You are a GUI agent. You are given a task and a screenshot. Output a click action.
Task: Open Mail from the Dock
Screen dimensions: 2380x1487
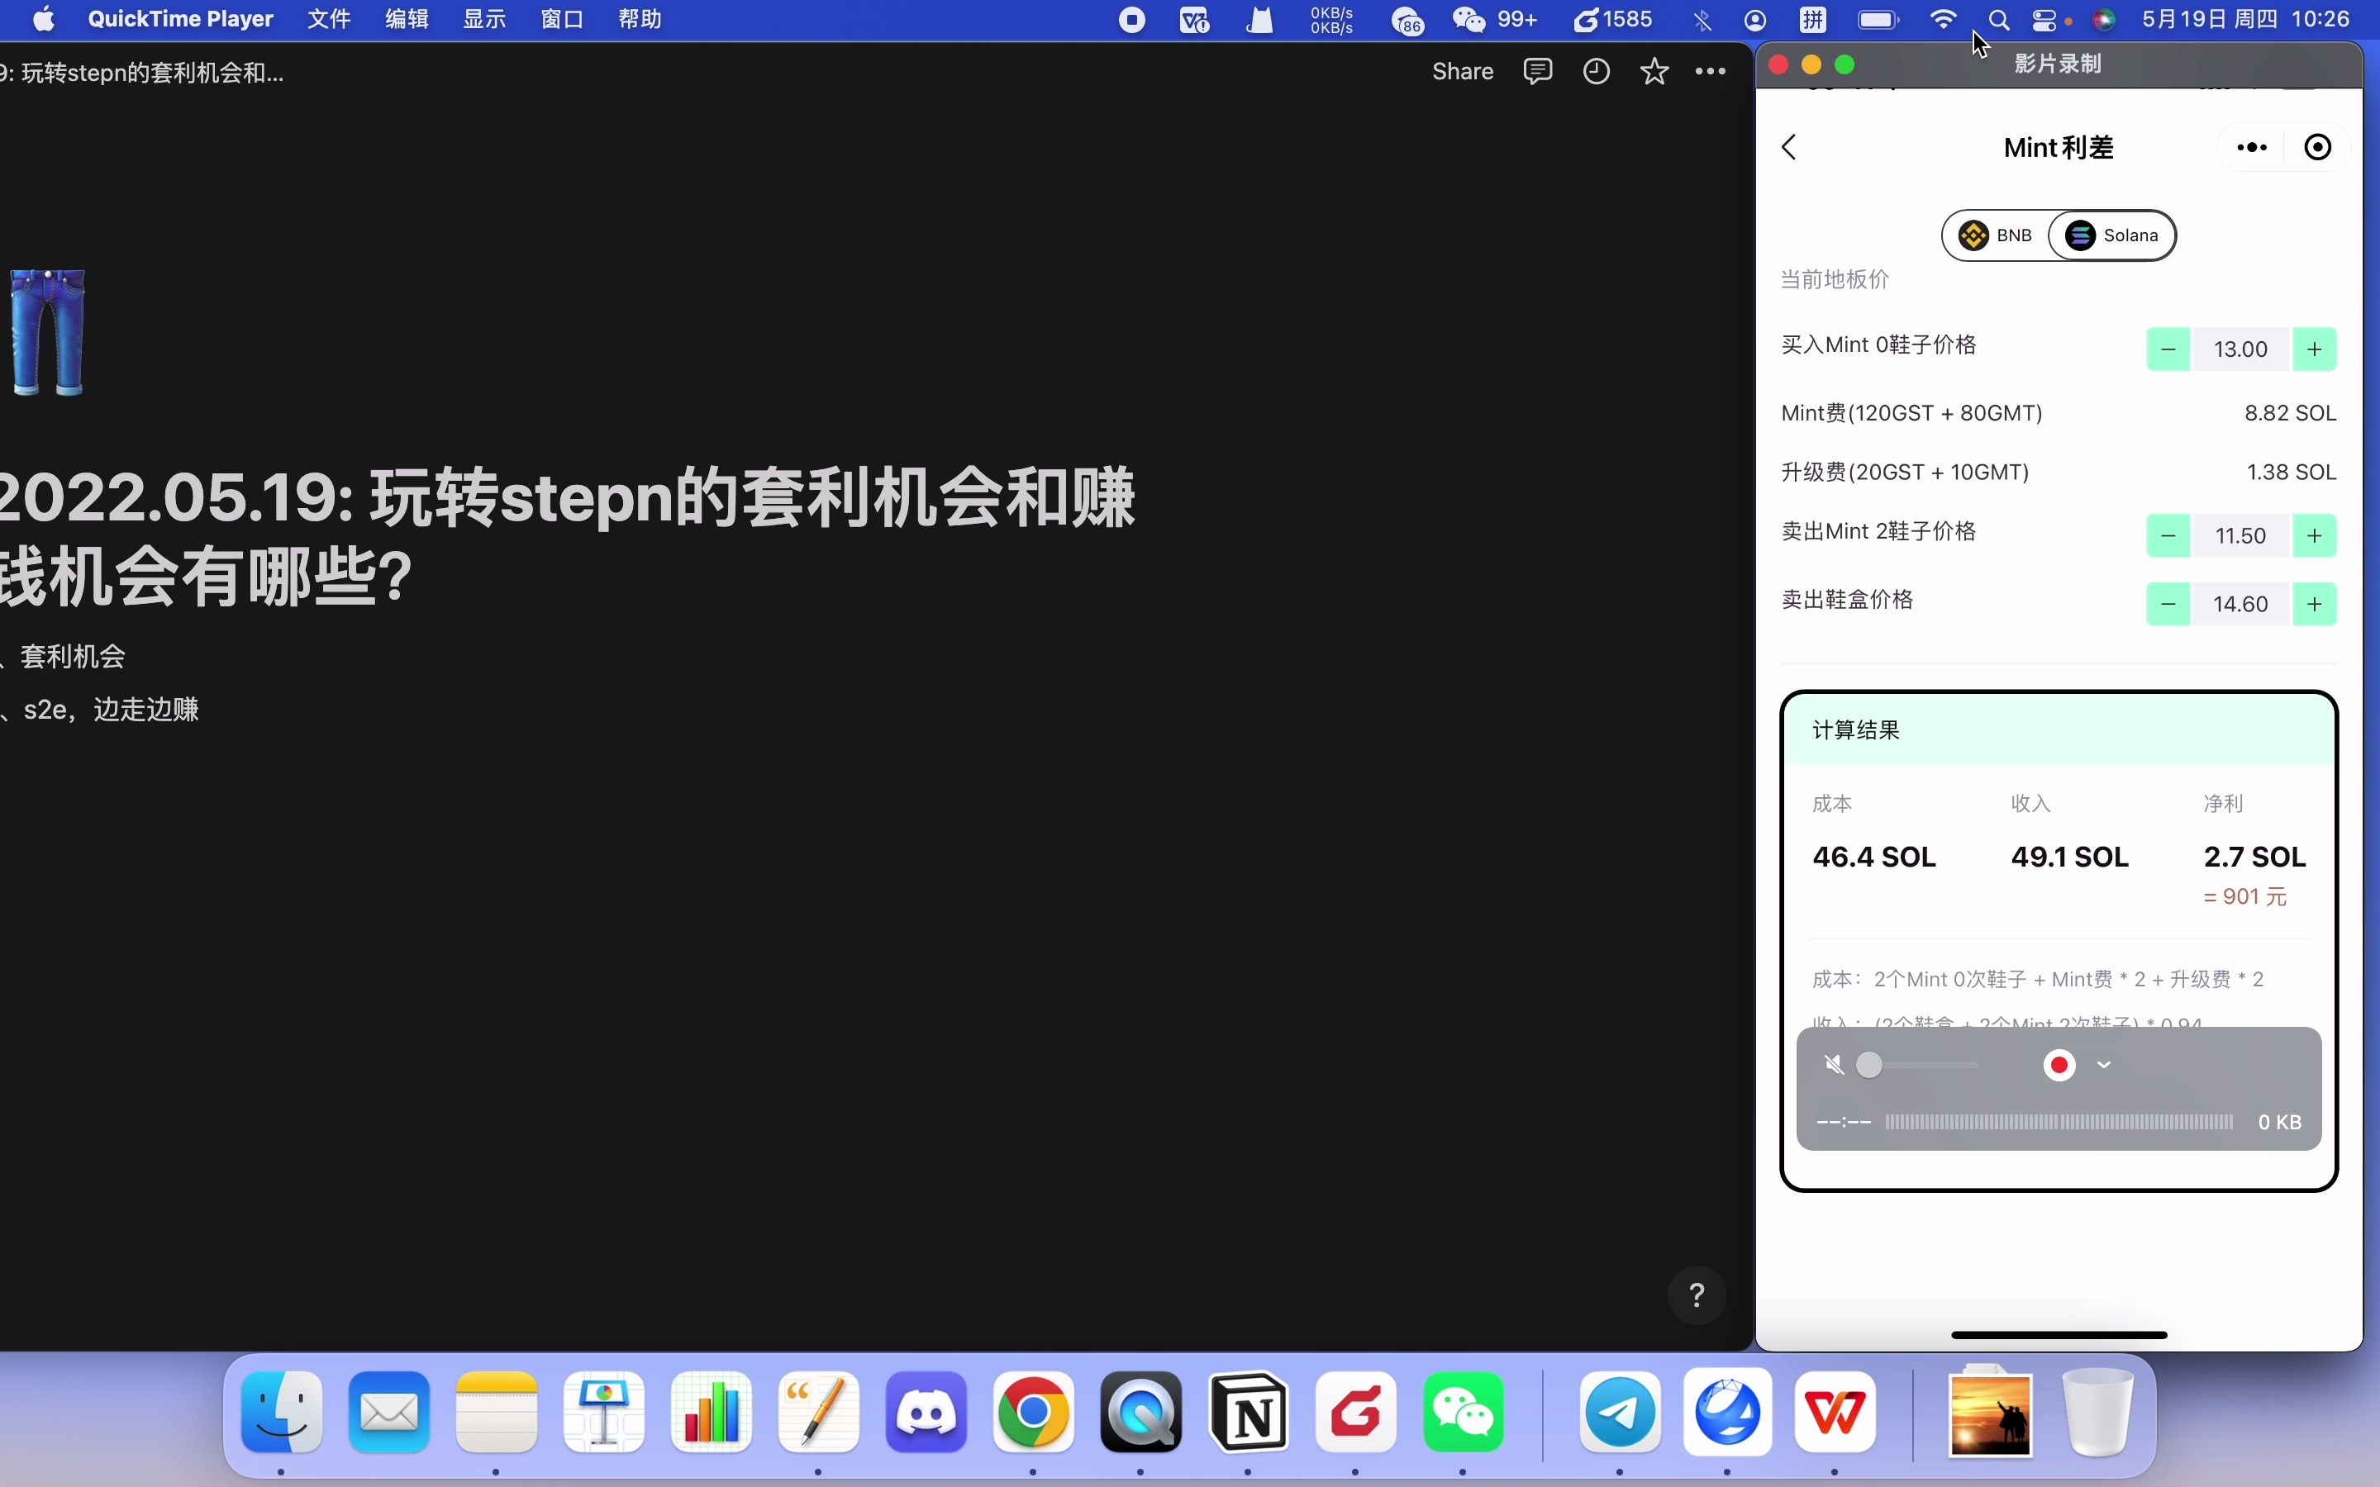pyautogui.click(x=388, y=1413)
